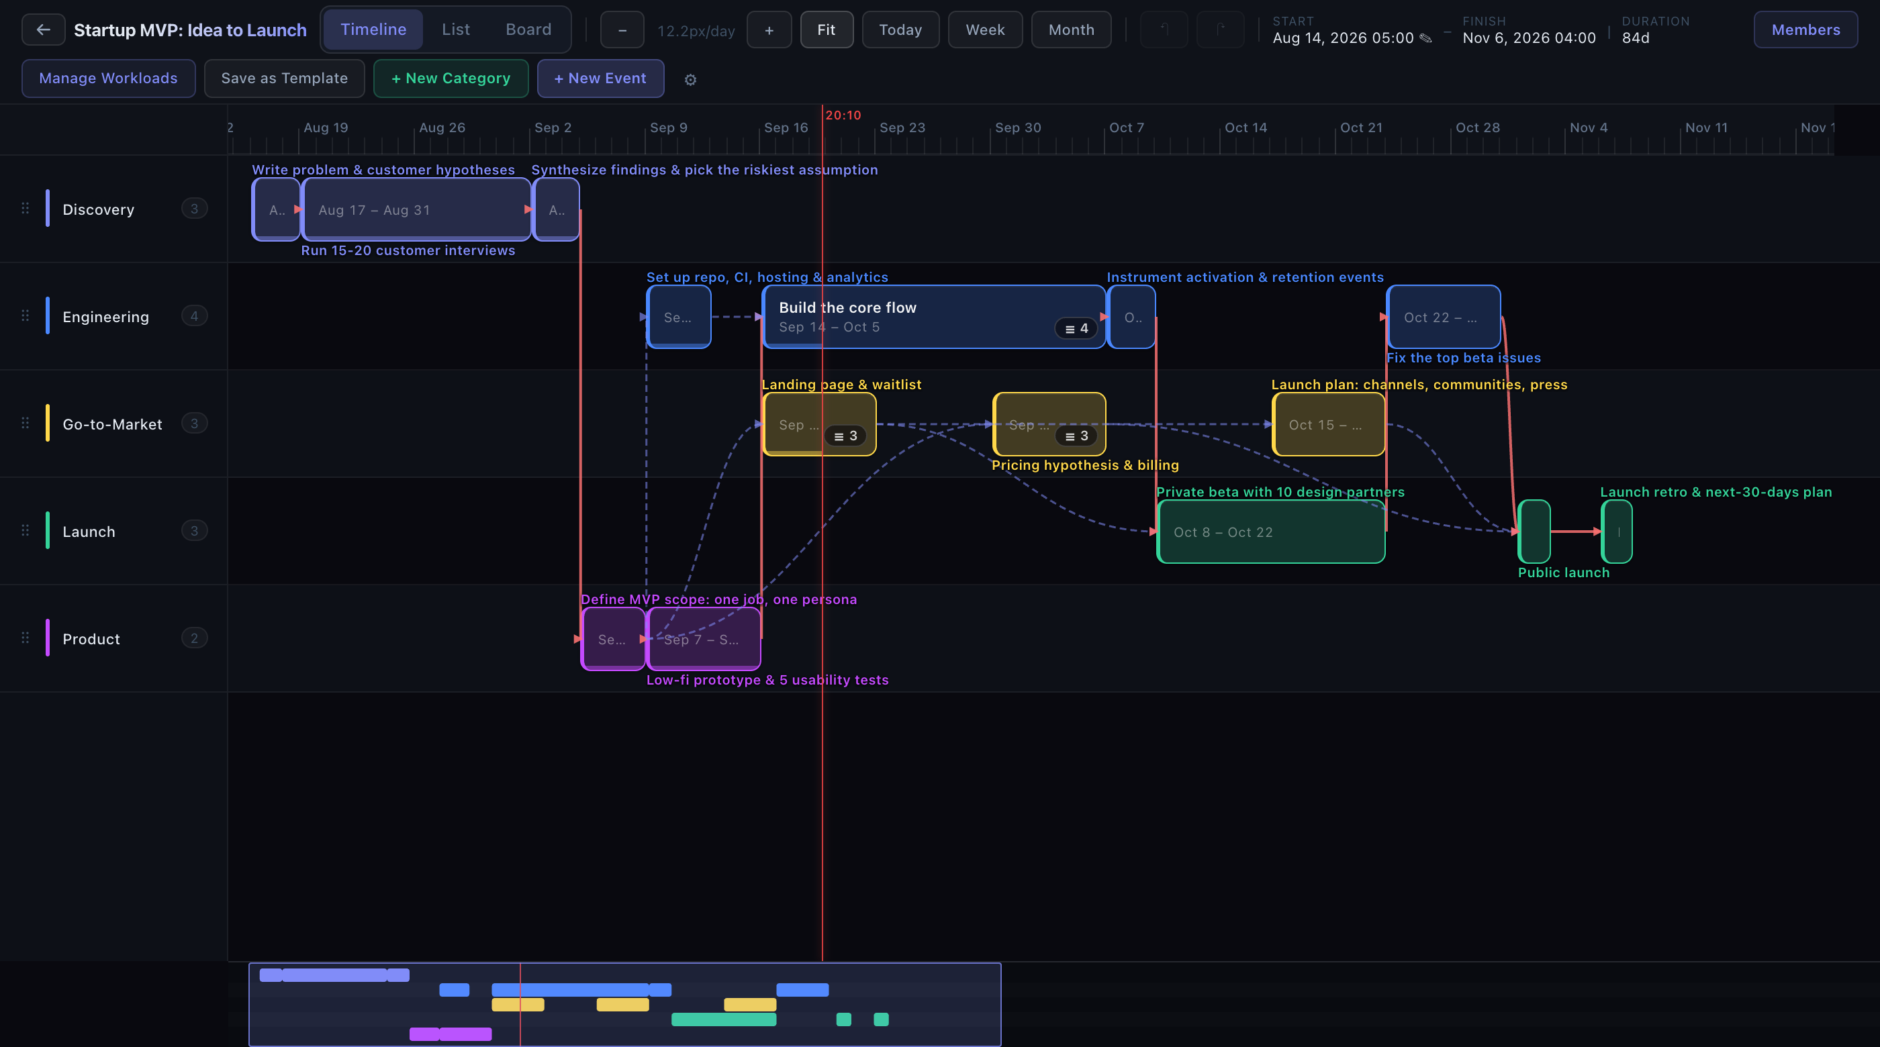Click the current time marker 20:10

click(843, 115)
